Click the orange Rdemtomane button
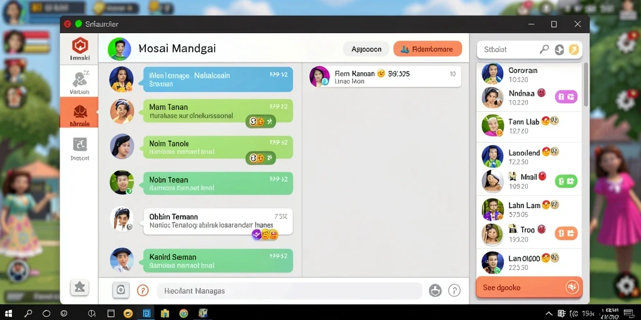Screen dimensions: 641x320 pyautogui.click(x=428, y=49)
